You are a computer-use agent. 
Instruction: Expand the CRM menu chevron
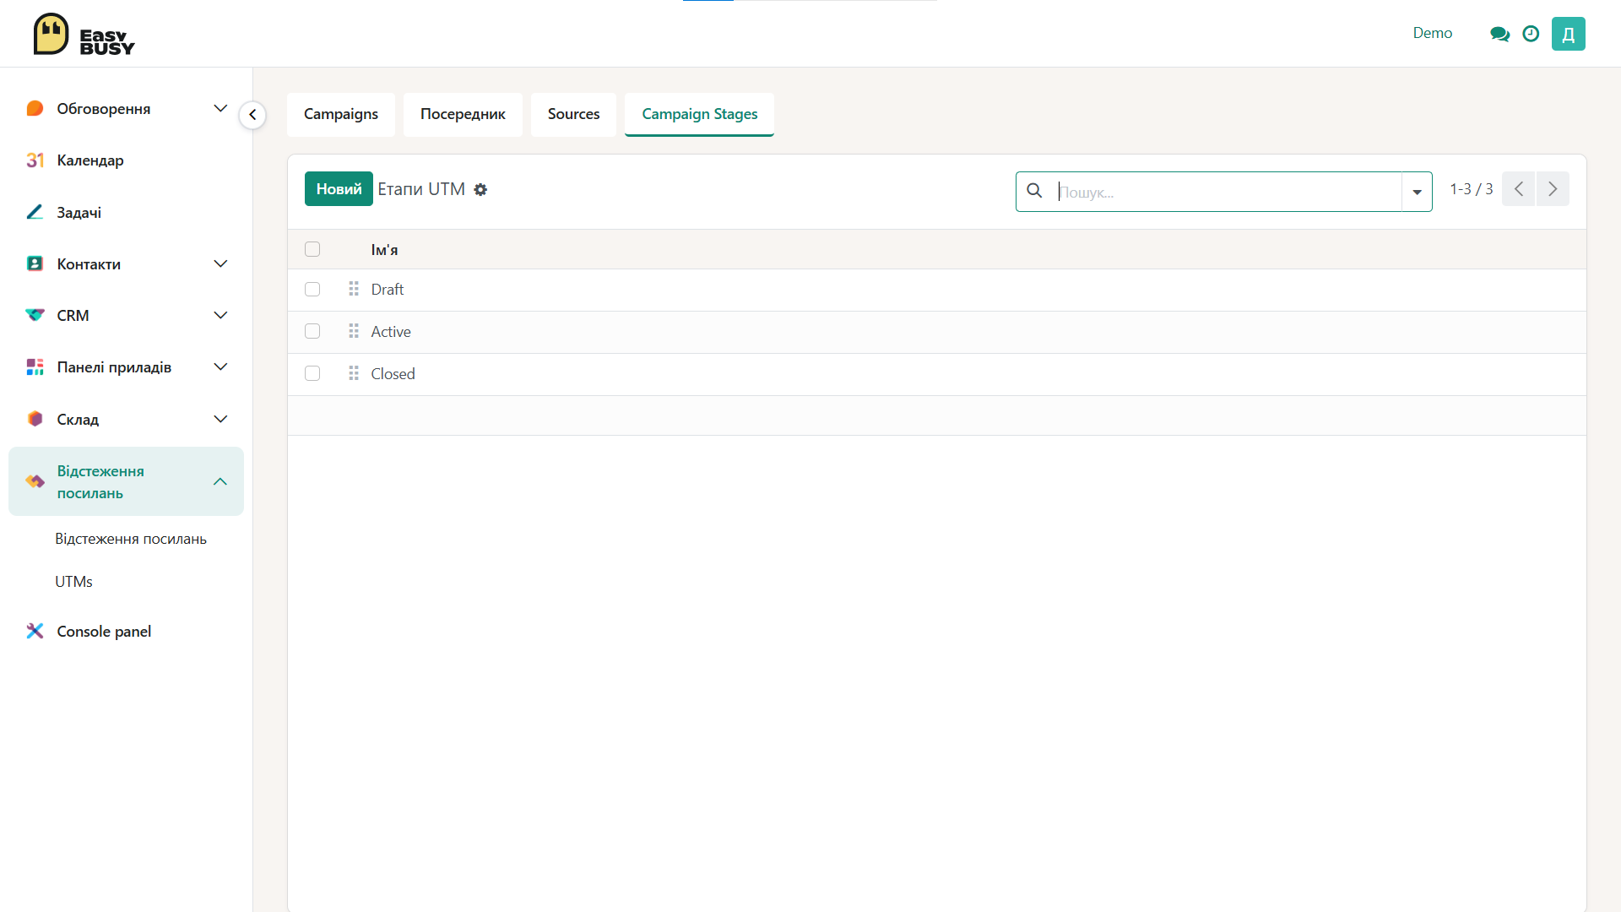pyautogui.click(x=220, y=315)
